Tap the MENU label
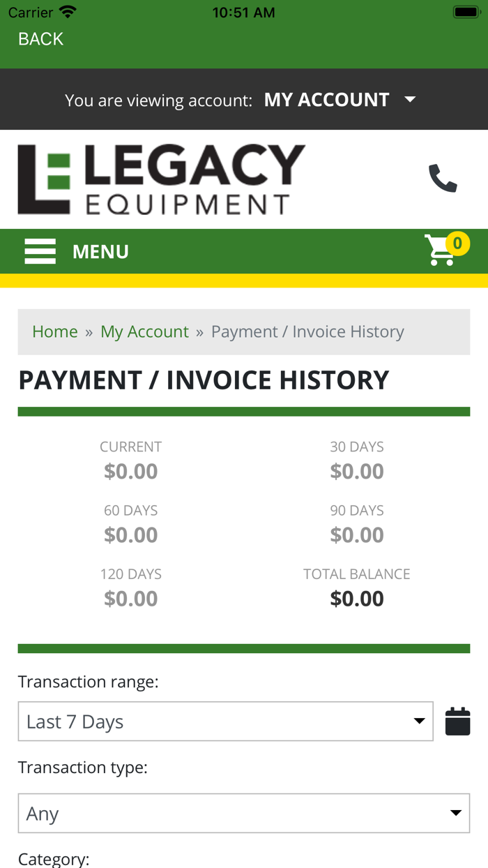 click(x=100, y=251)
